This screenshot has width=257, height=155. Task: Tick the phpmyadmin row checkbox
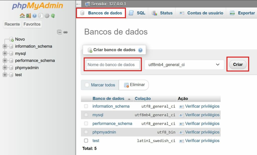[86, 132]
